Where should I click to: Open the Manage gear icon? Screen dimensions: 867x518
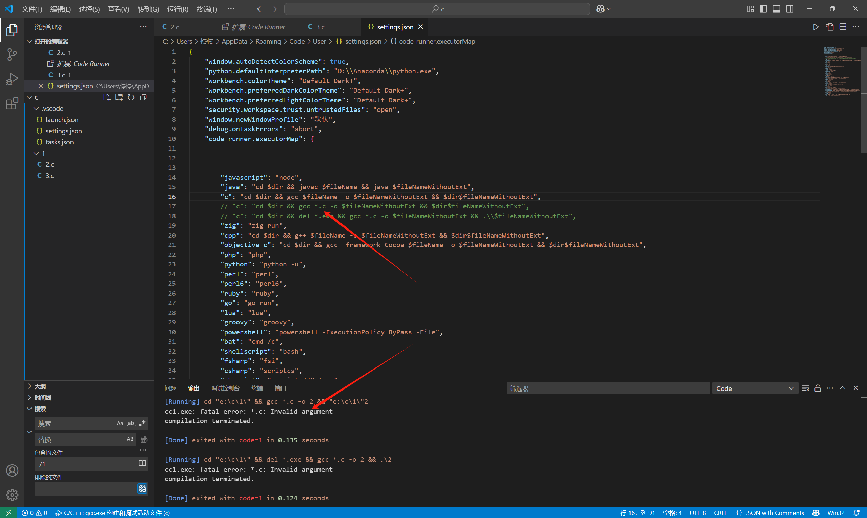click(x=12, y=495)
